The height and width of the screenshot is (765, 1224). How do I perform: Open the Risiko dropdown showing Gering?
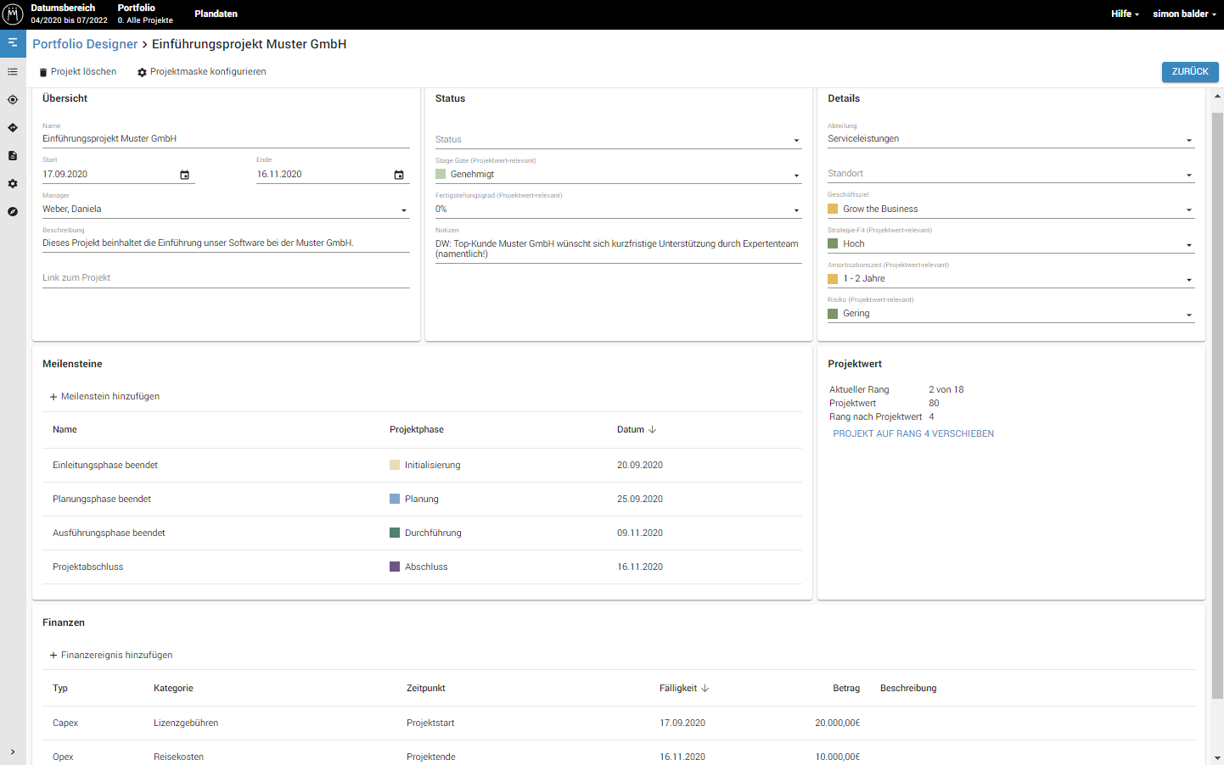[x=1011, y=314]
